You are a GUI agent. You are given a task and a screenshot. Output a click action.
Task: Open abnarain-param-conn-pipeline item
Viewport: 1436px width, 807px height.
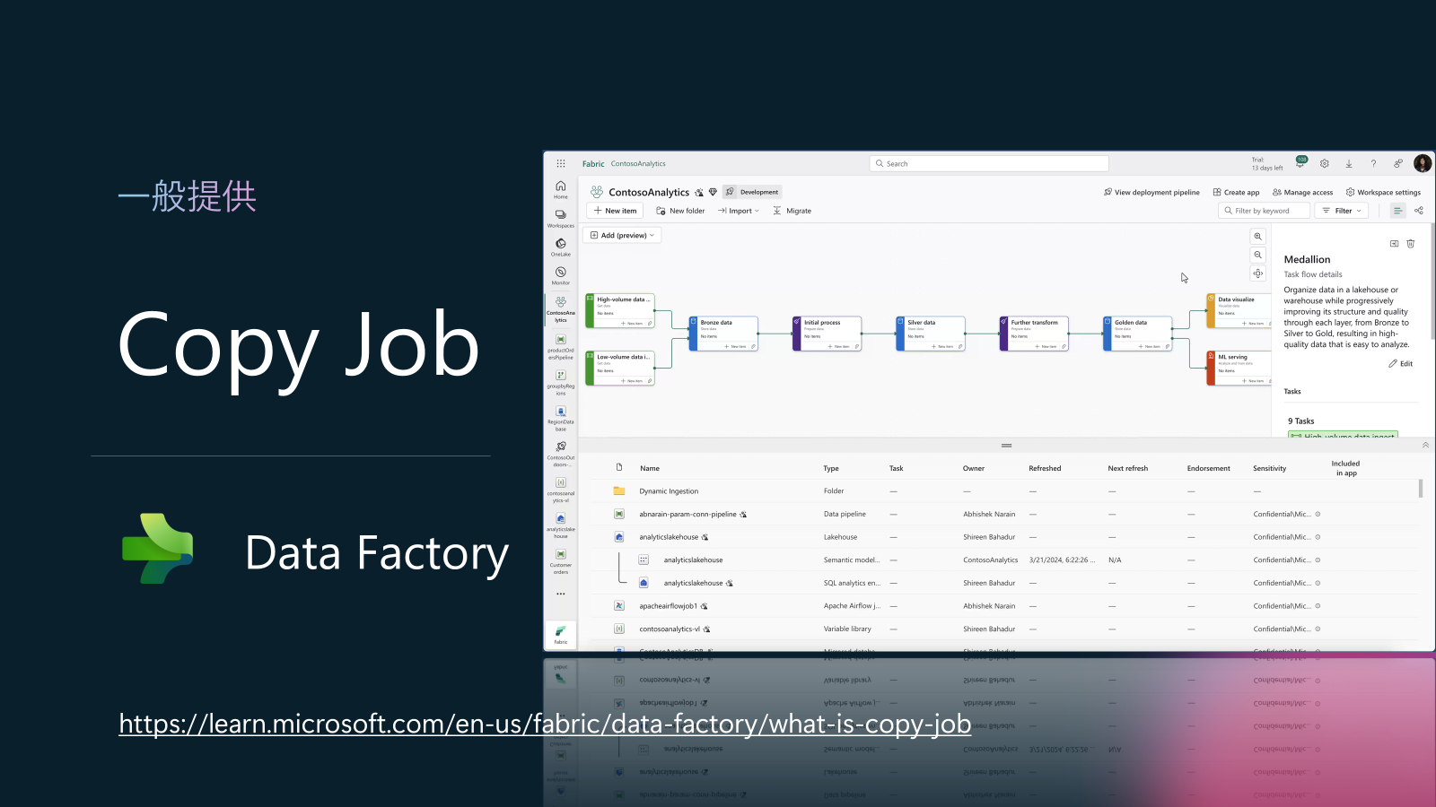pyautogui.click(x=687, y=514)
